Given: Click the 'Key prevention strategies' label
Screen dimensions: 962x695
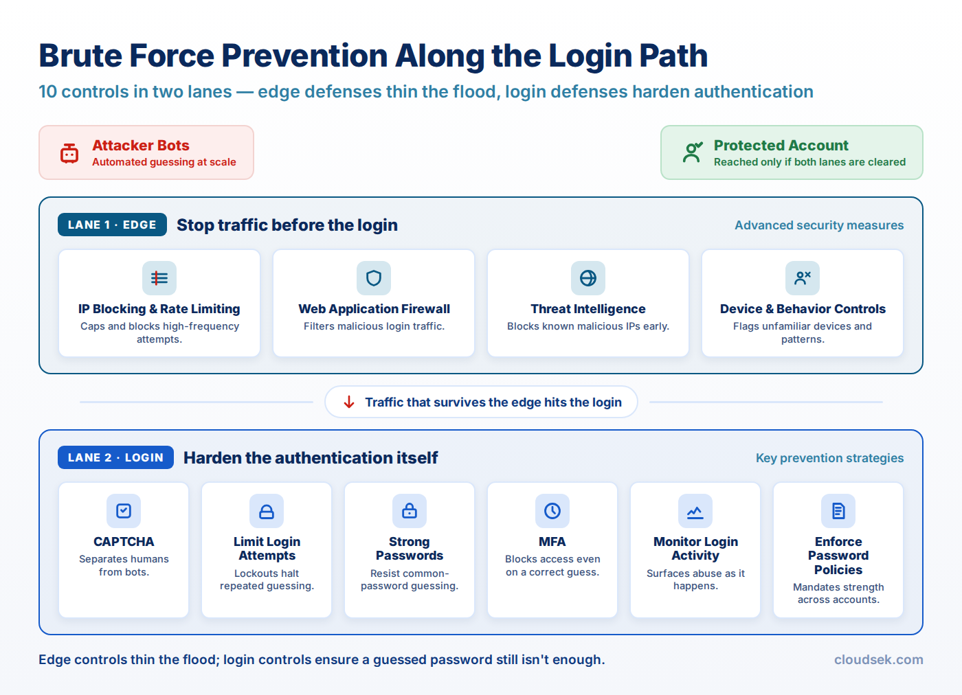Looking at the screenshot, I should pos(830,458).
